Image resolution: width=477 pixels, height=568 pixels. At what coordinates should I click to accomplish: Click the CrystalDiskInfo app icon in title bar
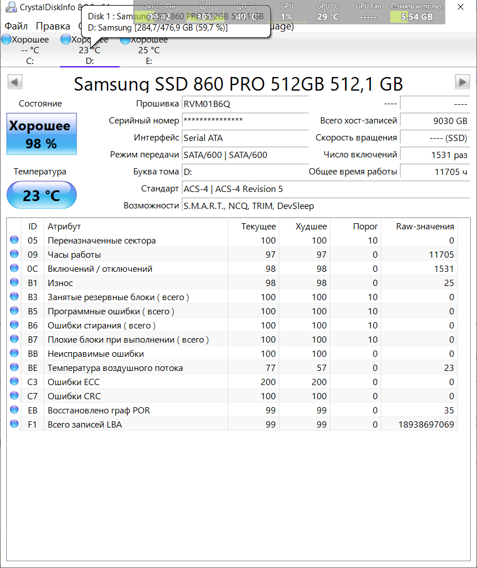[11, 7]
